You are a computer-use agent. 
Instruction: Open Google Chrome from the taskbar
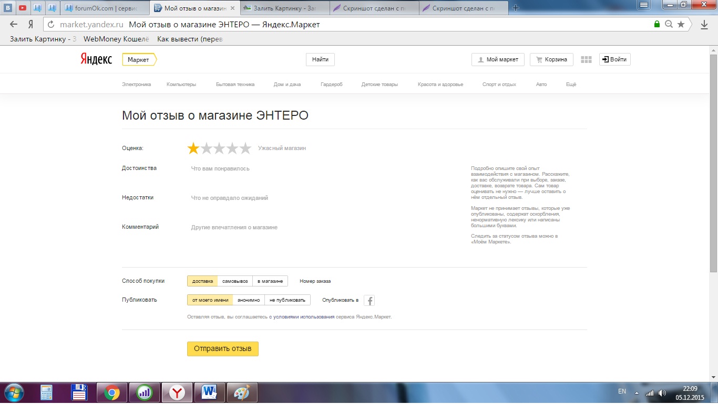[111, 392]
